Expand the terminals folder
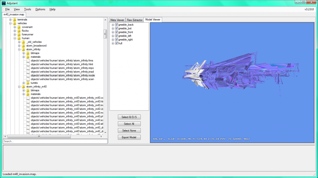 pos(10,20)
